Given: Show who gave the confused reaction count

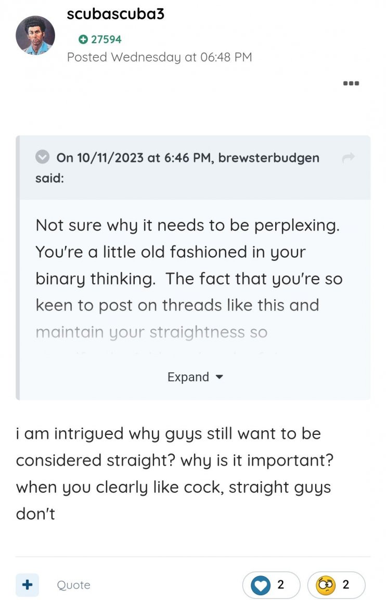Looking at the screenshot, I should 346,585.
